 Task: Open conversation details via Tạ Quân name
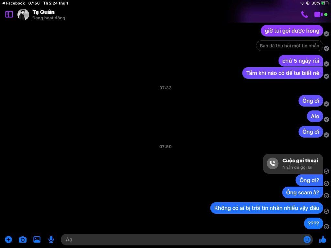tap(43, 12)
